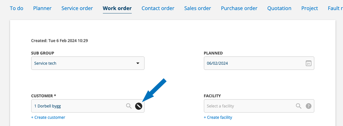This screenshot has width=343, height=126.
Task: Select the Work order tab
Action: point(117,8)
